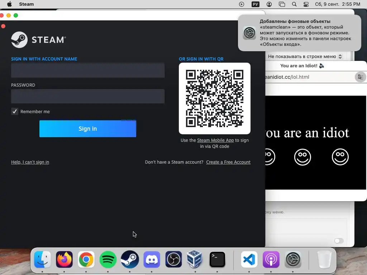367x275 pixels.
Task: Click the Steam logo in the login window
Action: pos(39,40)
